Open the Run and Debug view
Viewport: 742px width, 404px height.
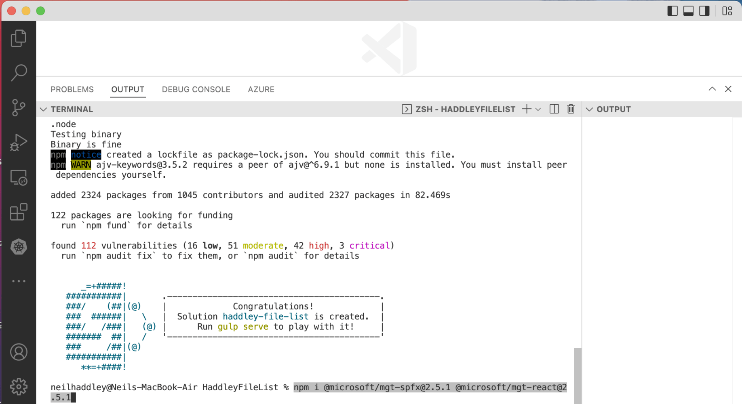point(19,142)
